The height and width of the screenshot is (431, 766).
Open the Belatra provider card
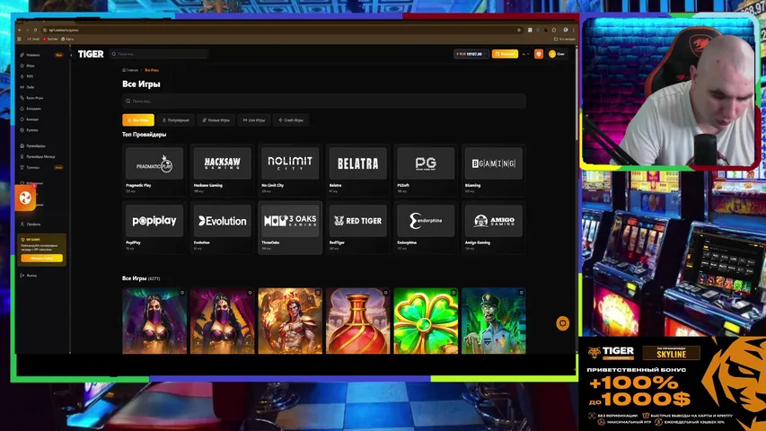tap(358, 170)
